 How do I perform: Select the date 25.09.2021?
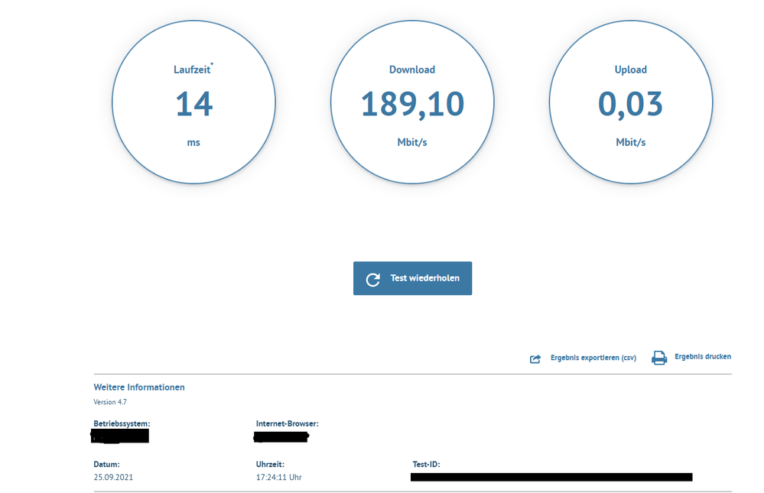coord(113,477)
